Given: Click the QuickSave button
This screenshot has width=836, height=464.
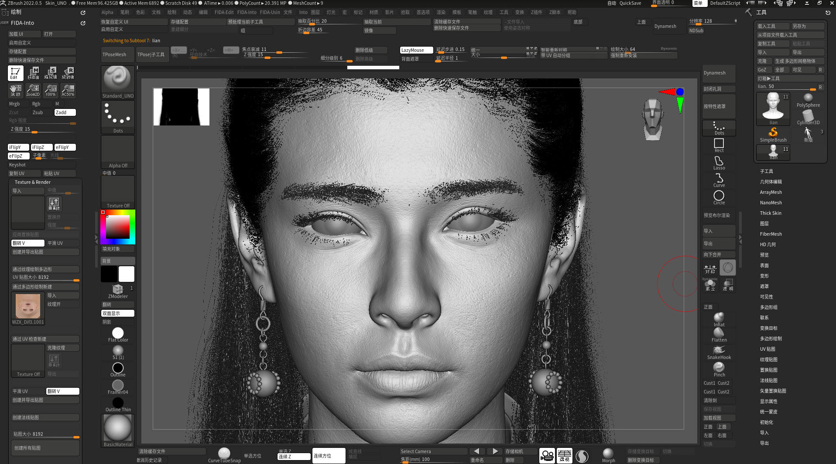Looking at the screenshot, I should [x=630, y=3].
